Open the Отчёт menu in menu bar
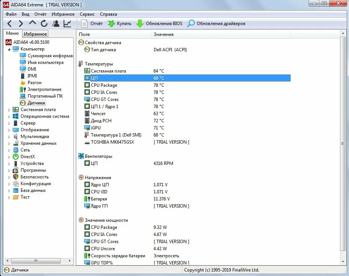 coord(40,14)
